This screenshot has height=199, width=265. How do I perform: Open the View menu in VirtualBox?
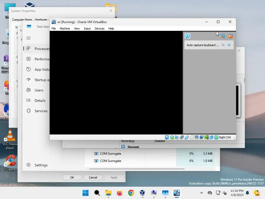pos(77,29)
